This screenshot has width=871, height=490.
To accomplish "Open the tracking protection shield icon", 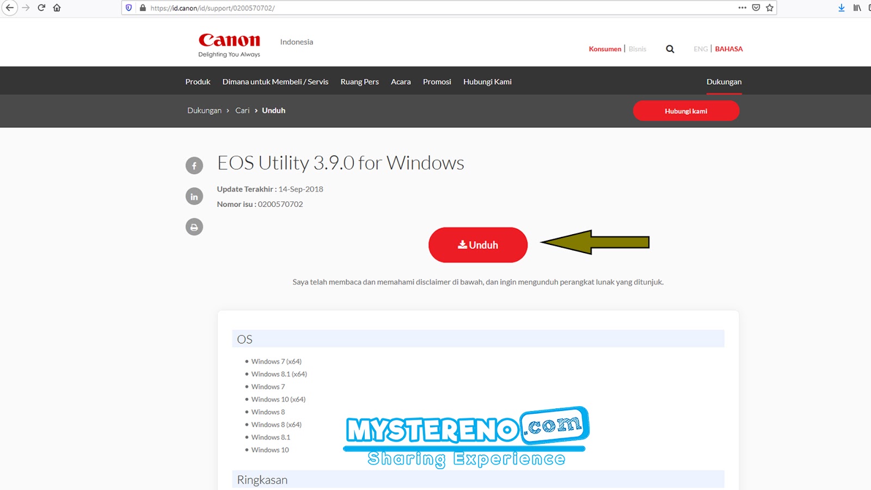I will [x=129, y=8].
